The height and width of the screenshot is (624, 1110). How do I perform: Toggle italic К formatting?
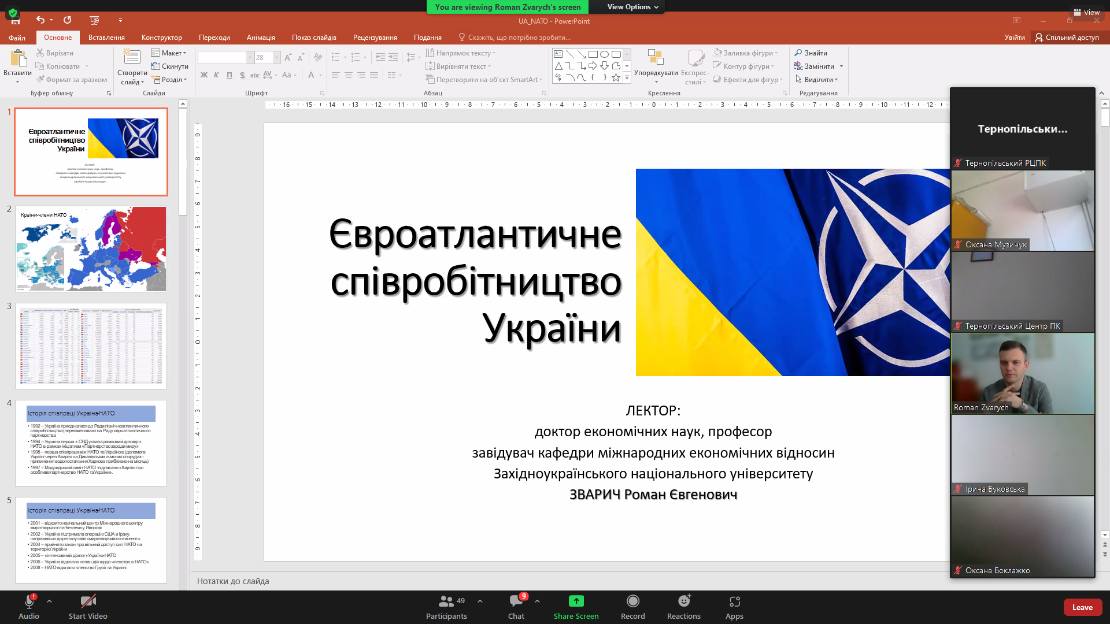point(216,75)
